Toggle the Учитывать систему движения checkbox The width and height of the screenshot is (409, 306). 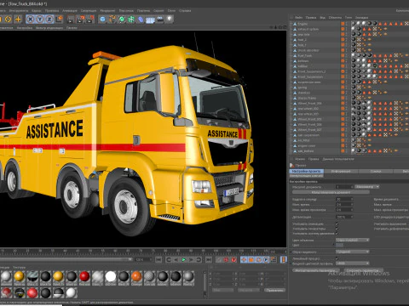[337, 233]
